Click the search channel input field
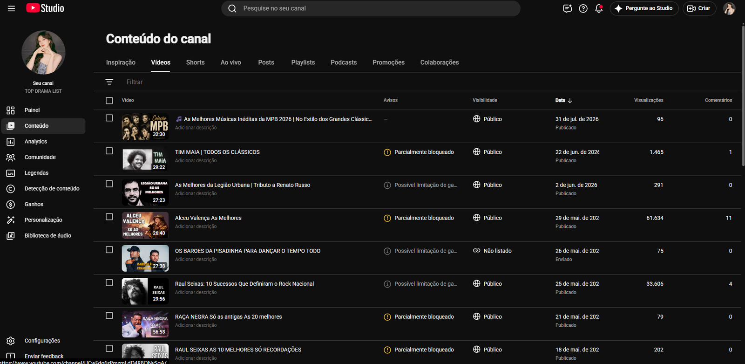The image size is (745, 364). tap(371, 8)
